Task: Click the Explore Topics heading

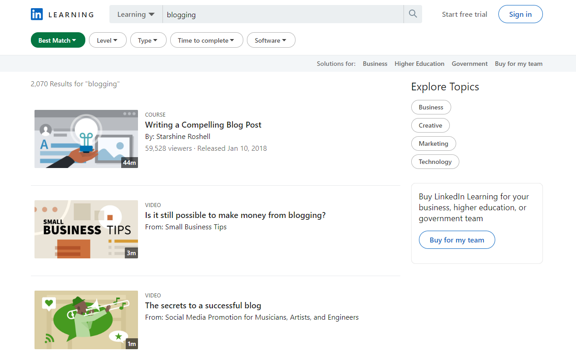Action: coord(445,87)
